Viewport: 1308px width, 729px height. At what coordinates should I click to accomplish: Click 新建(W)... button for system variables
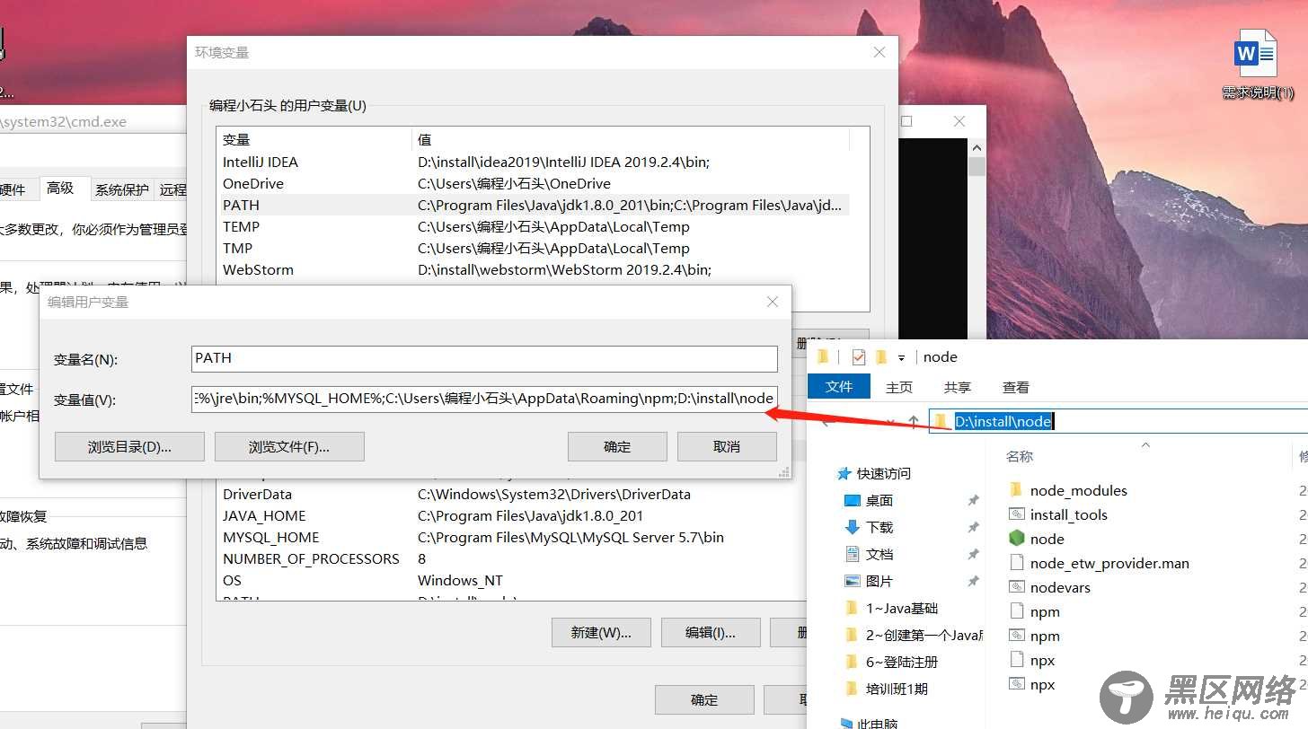tap(601, 632)
